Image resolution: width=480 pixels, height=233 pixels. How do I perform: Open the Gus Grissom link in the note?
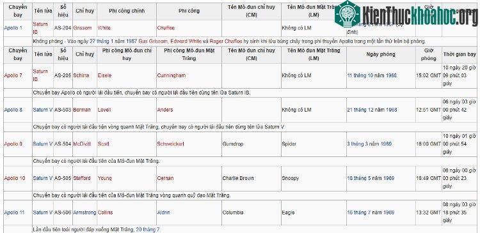point(153,41)
